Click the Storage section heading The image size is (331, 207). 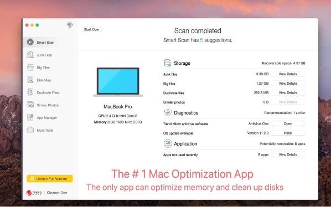pyautogui.click(x=182, y=63)
